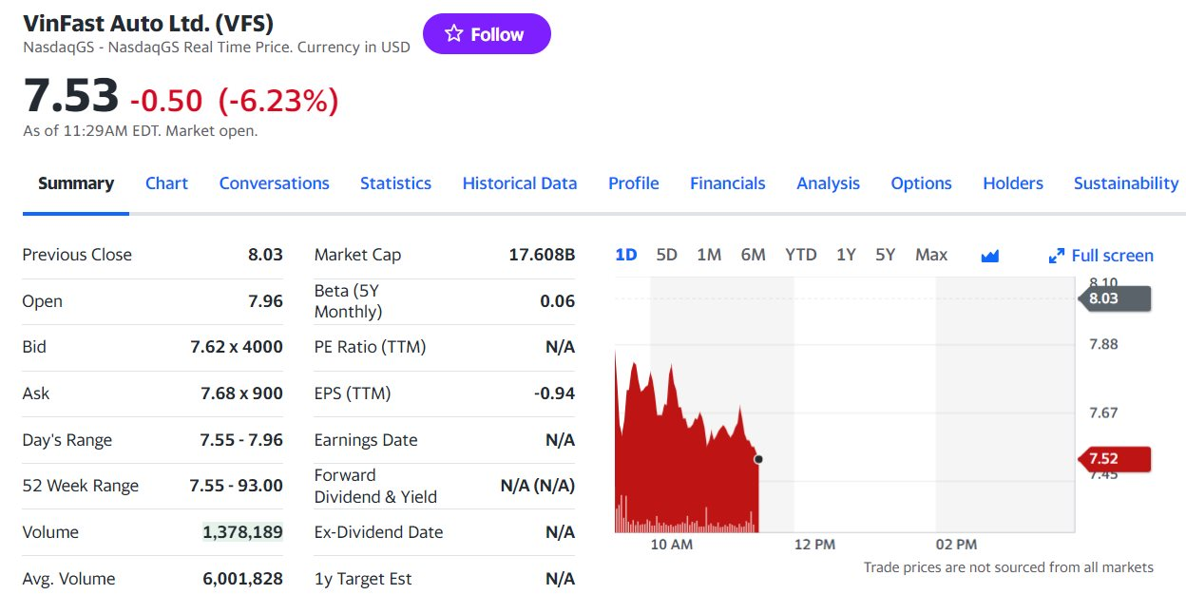Open the Financials tab
1186x614 pixels.
point(727,183)
